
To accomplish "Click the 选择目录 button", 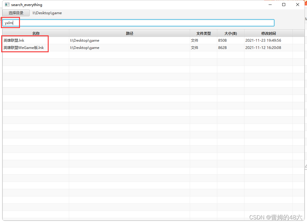I will [x=16, y=13].
